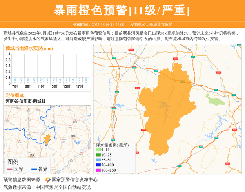The width and height of the screenshot is (245, 192).
Task: Click the title 暴雨橙色预警[II级/严重]
Action: (x=122, y=11)
